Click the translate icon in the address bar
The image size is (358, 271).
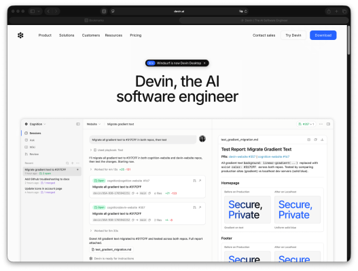241,11
